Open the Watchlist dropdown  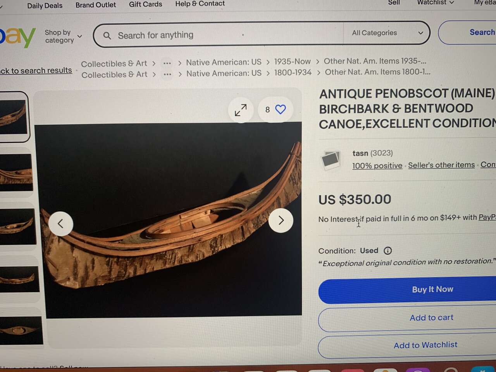click(x=435, y=3)
